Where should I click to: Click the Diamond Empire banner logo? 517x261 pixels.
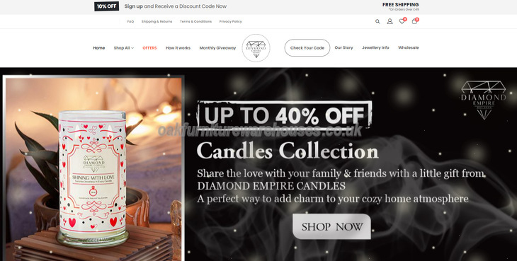[x=484, y=100]
